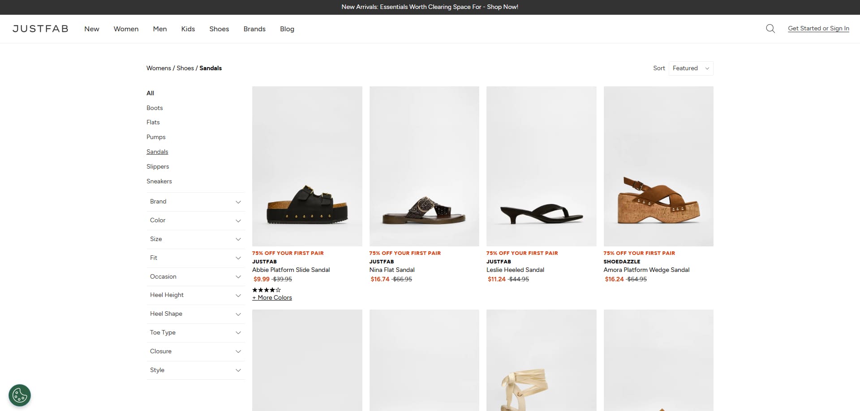
Task: Open the Women menu
Action: (x=126, y=29)
